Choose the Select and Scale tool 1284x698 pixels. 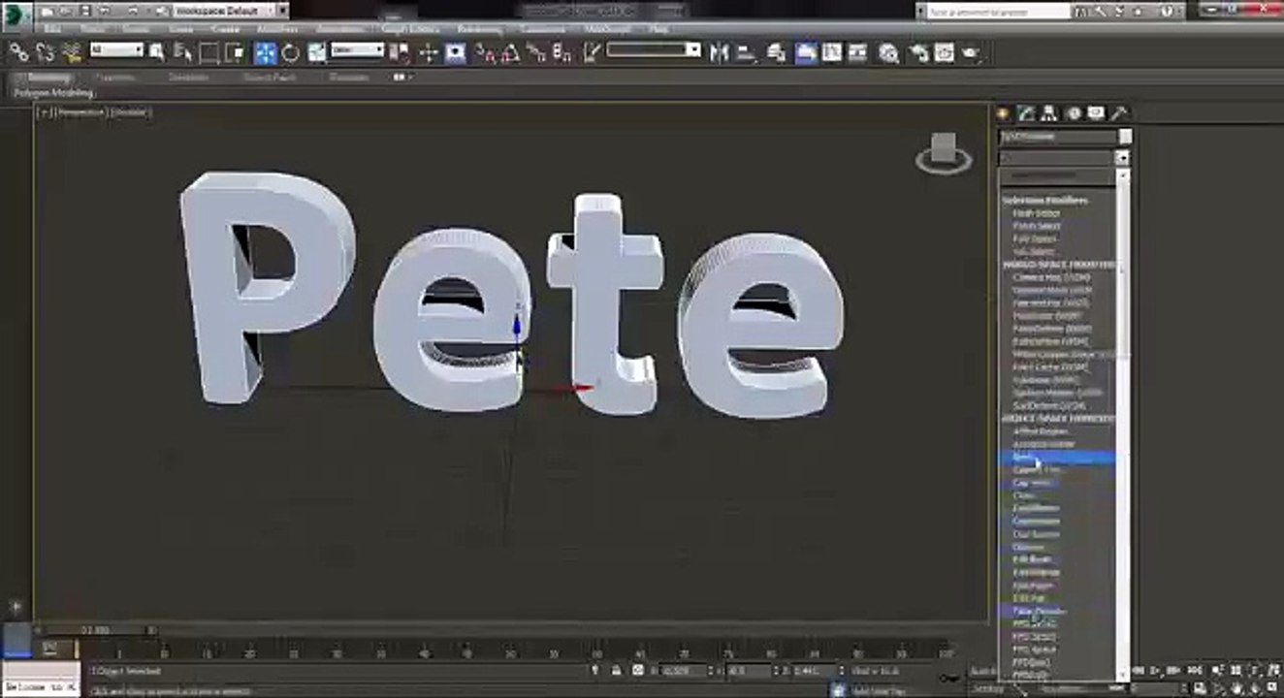click(317, 52)
